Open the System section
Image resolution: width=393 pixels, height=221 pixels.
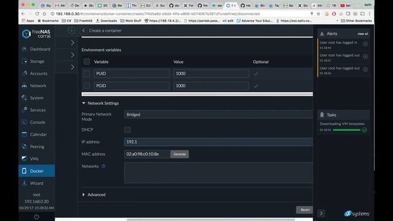pos(37,98)
